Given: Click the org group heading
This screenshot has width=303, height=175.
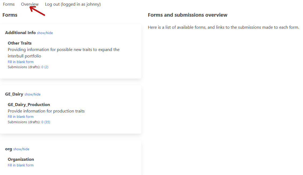Looking at the screenshot, I should [x=9, y=149].
